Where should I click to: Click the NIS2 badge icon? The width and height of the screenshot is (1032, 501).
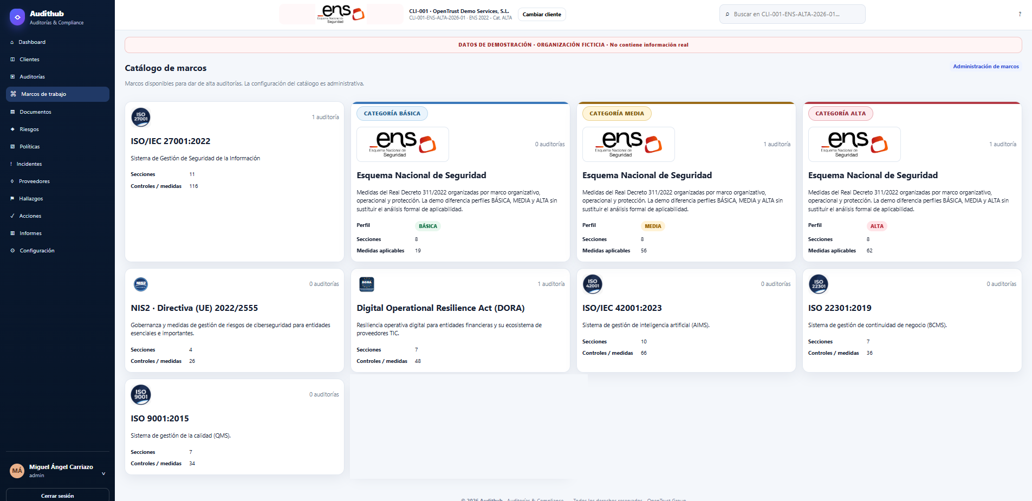click(141, 284)
